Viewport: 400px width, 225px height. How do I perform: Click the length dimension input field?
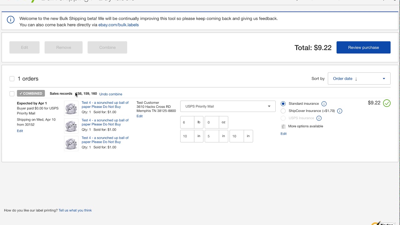click(x=187, y=136)
